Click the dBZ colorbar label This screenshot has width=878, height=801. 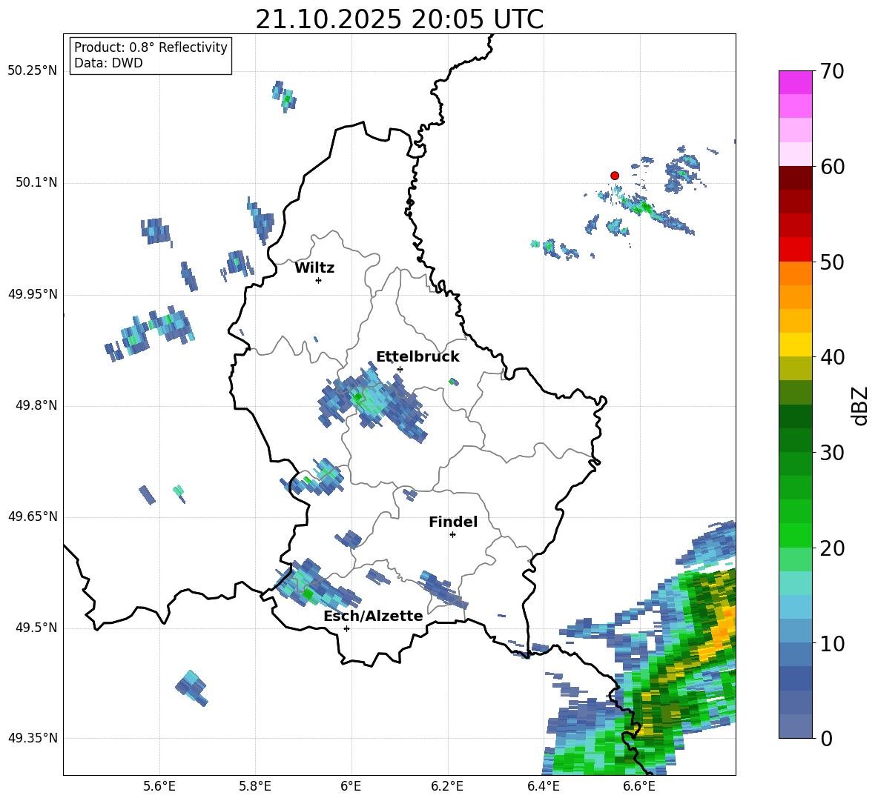[861, 405]
